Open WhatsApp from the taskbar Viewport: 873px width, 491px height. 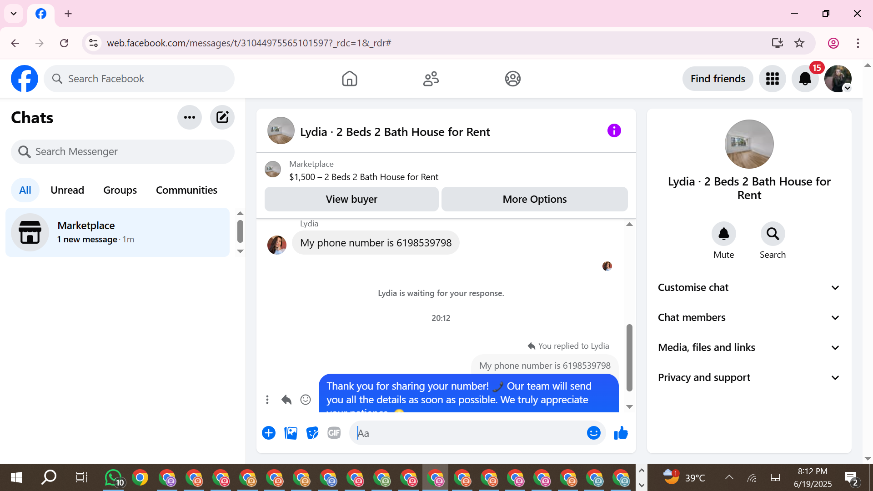pos(114,477)
